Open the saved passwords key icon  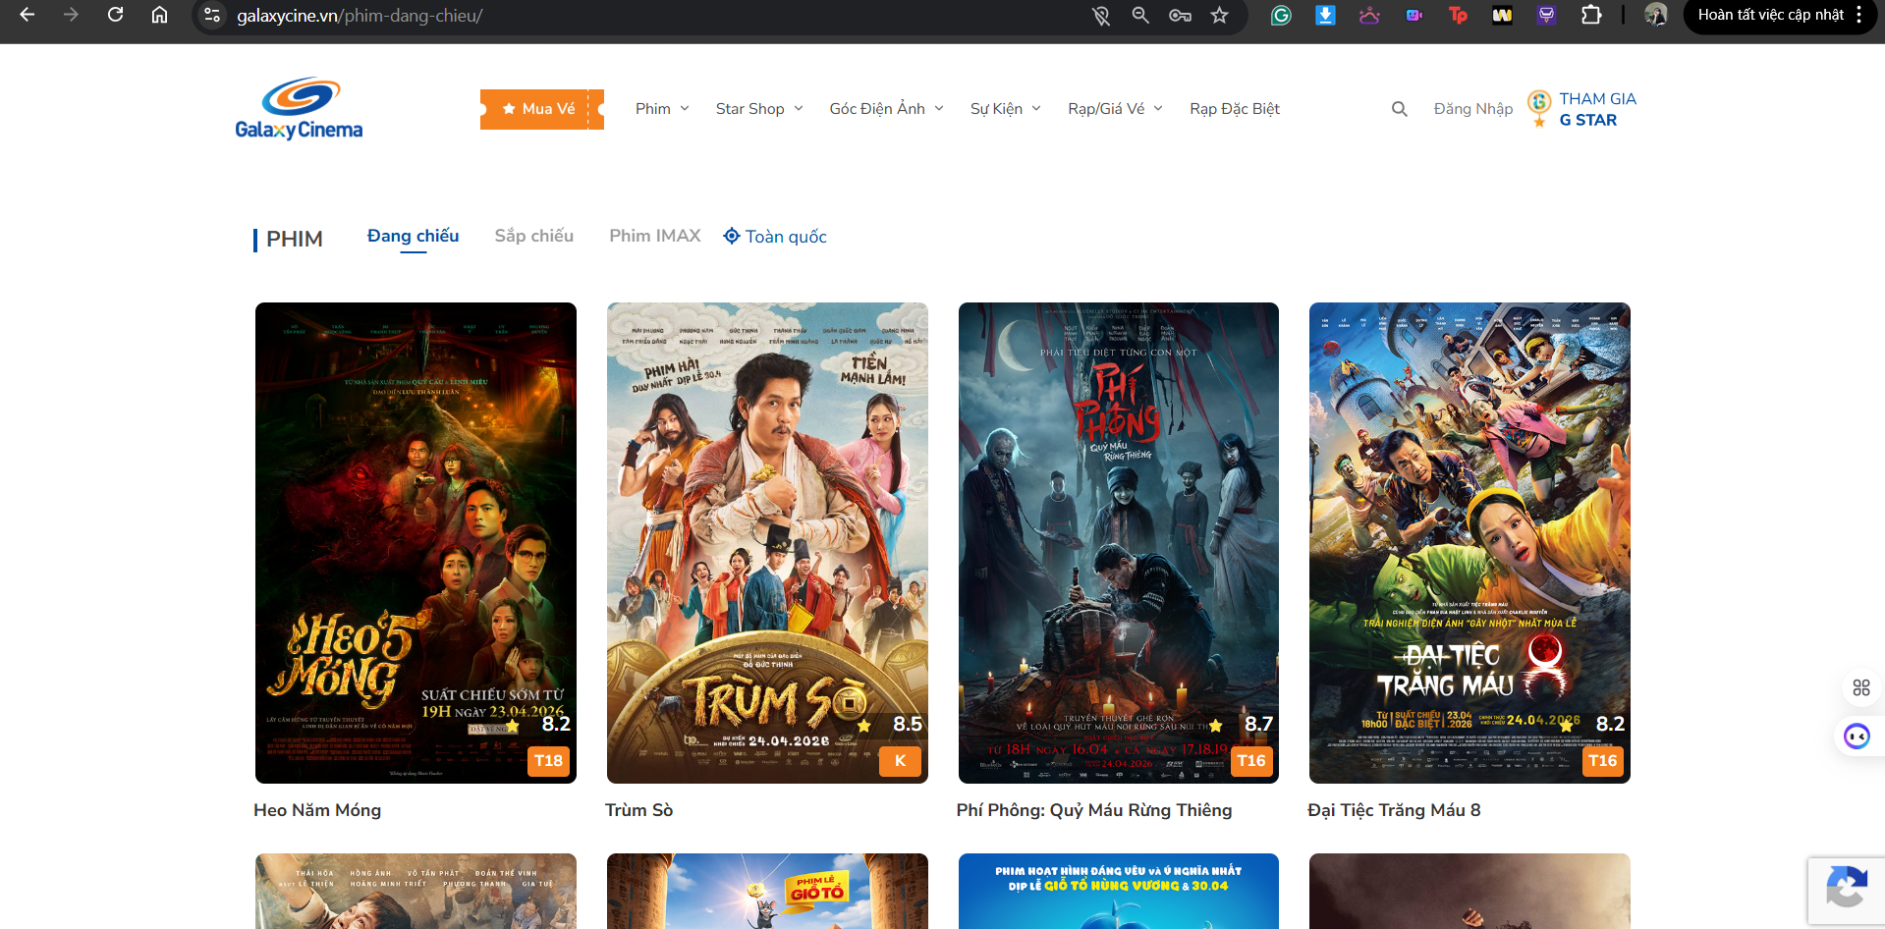[1180, 15]
